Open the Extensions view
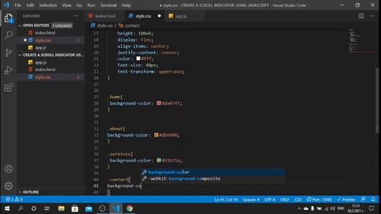Image resolution: width=381 pixels, height=214 pixels. click(8, 87)
